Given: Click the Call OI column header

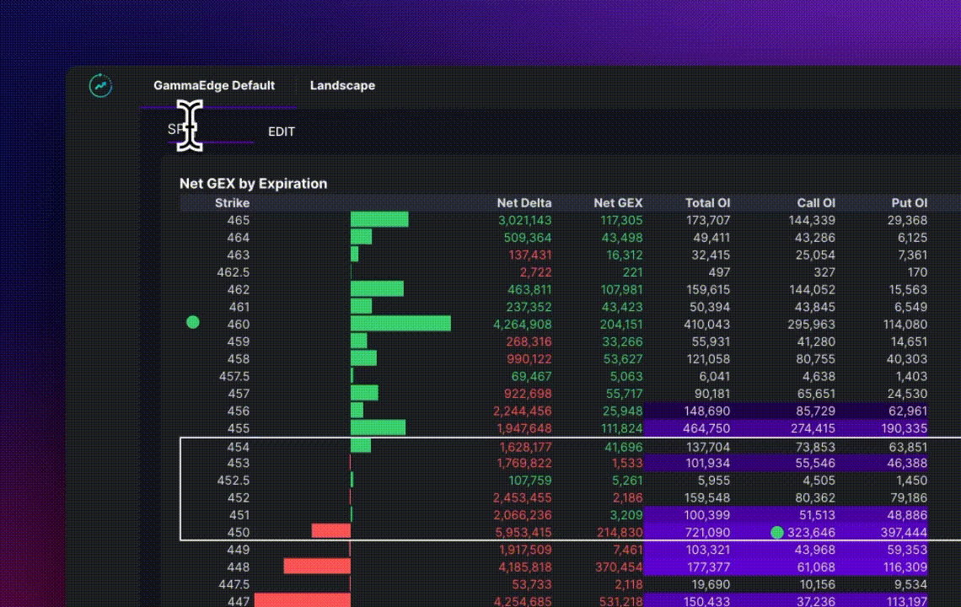Looking at the screenshot, I should [816, 203].
